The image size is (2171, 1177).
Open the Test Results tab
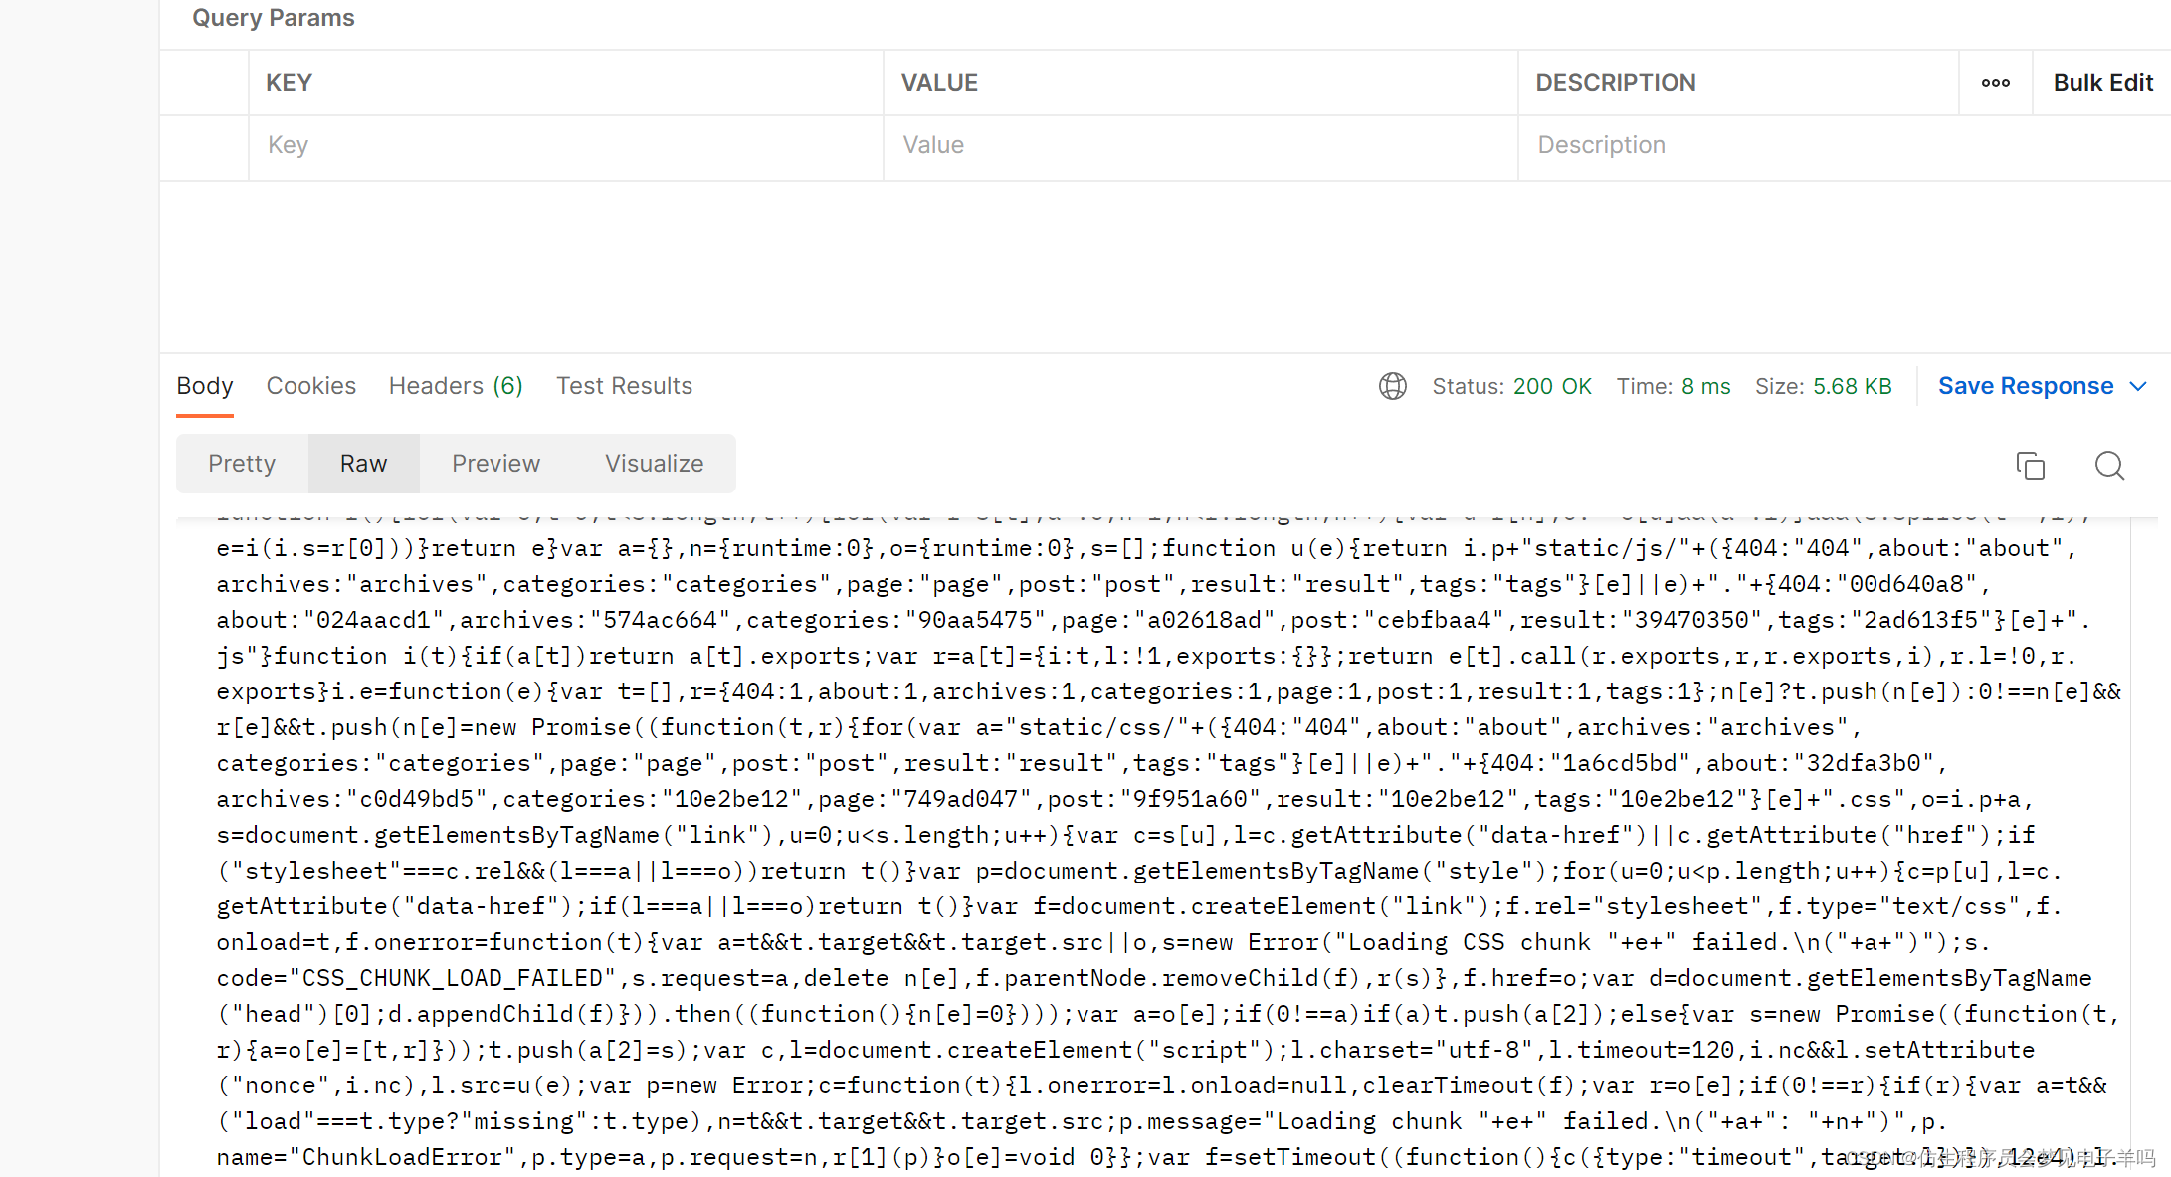(x=624, y=386)
